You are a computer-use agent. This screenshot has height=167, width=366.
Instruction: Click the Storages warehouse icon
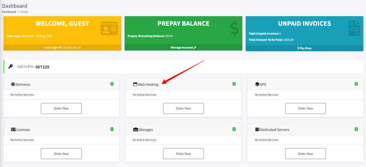[135, 129]
